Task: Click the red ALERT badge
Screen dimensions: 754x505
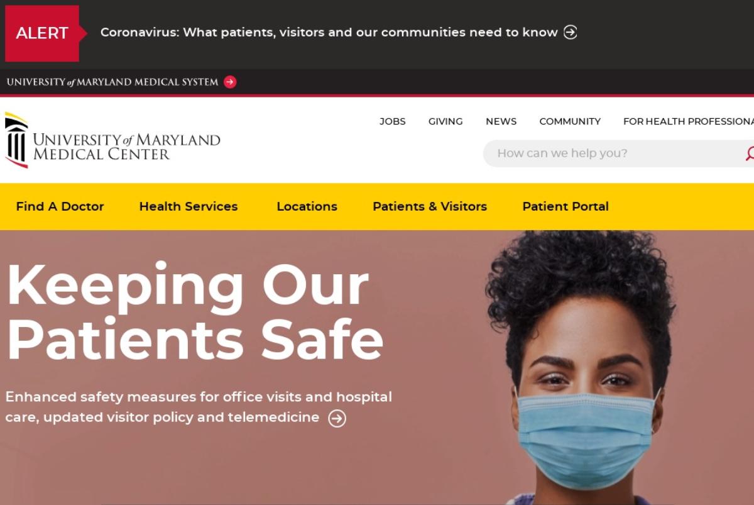Action: 42,33
